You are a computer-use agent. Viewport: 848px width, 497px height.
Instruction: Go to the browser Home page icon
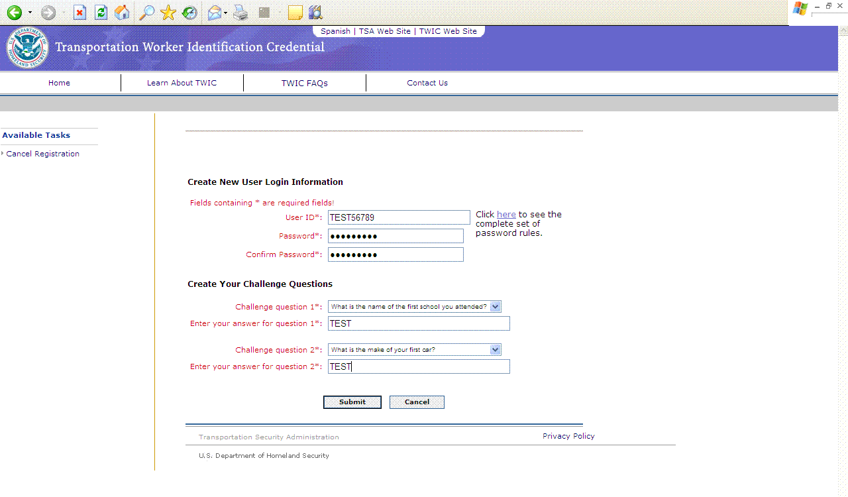point(122,13)
